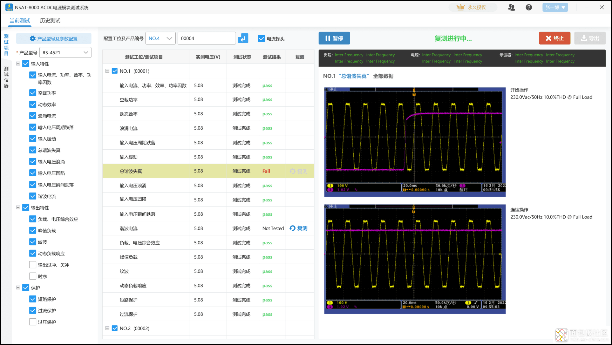Check the 输出过冲、欠冲 checkbox
This screenshot has height=345, width=612.
33,265
